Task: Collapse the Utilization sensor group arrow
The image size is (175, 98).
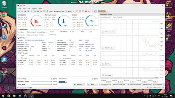Action: (x=60, y=58)
